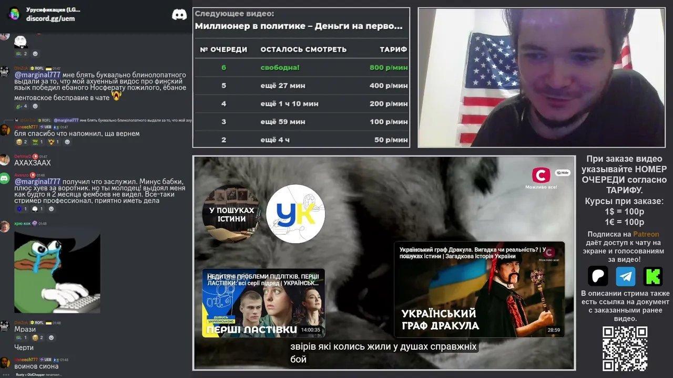673x378 pixels.
Task: Click the screaming emoji in DinZok's message
Action: click(x=116, y=96)
